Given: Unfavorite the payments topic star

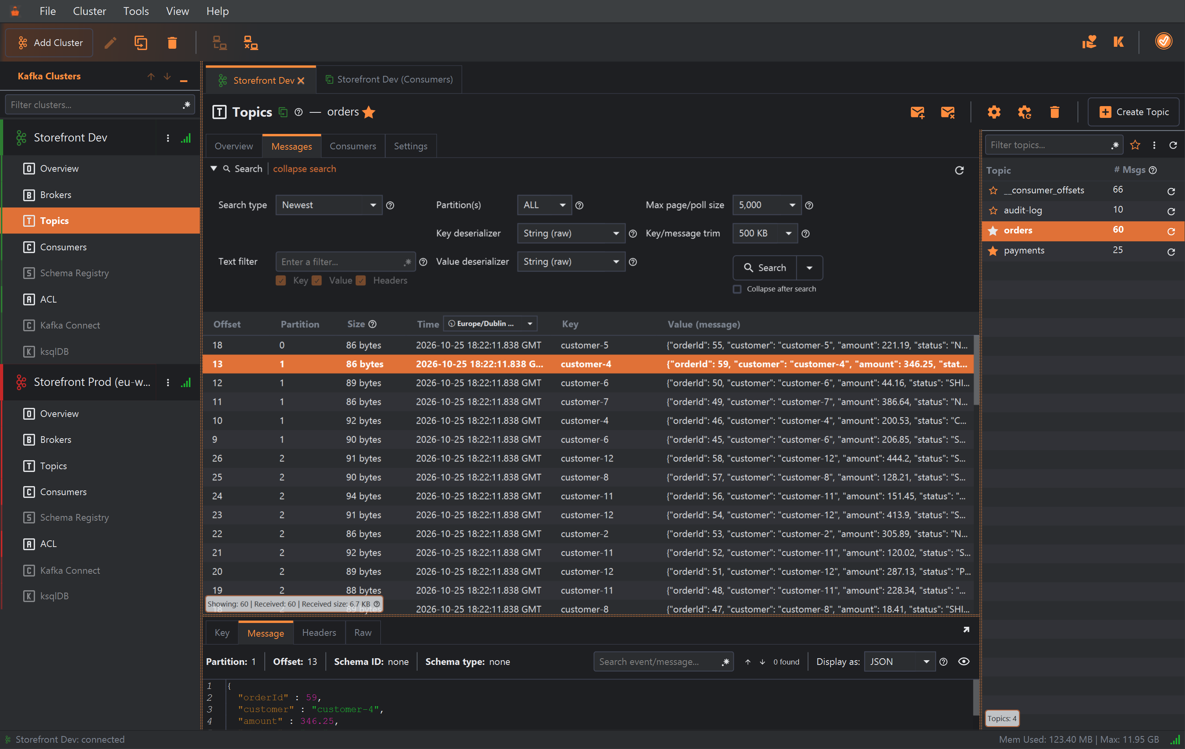Looking at the screenshot, I should [x=993, y=251].
